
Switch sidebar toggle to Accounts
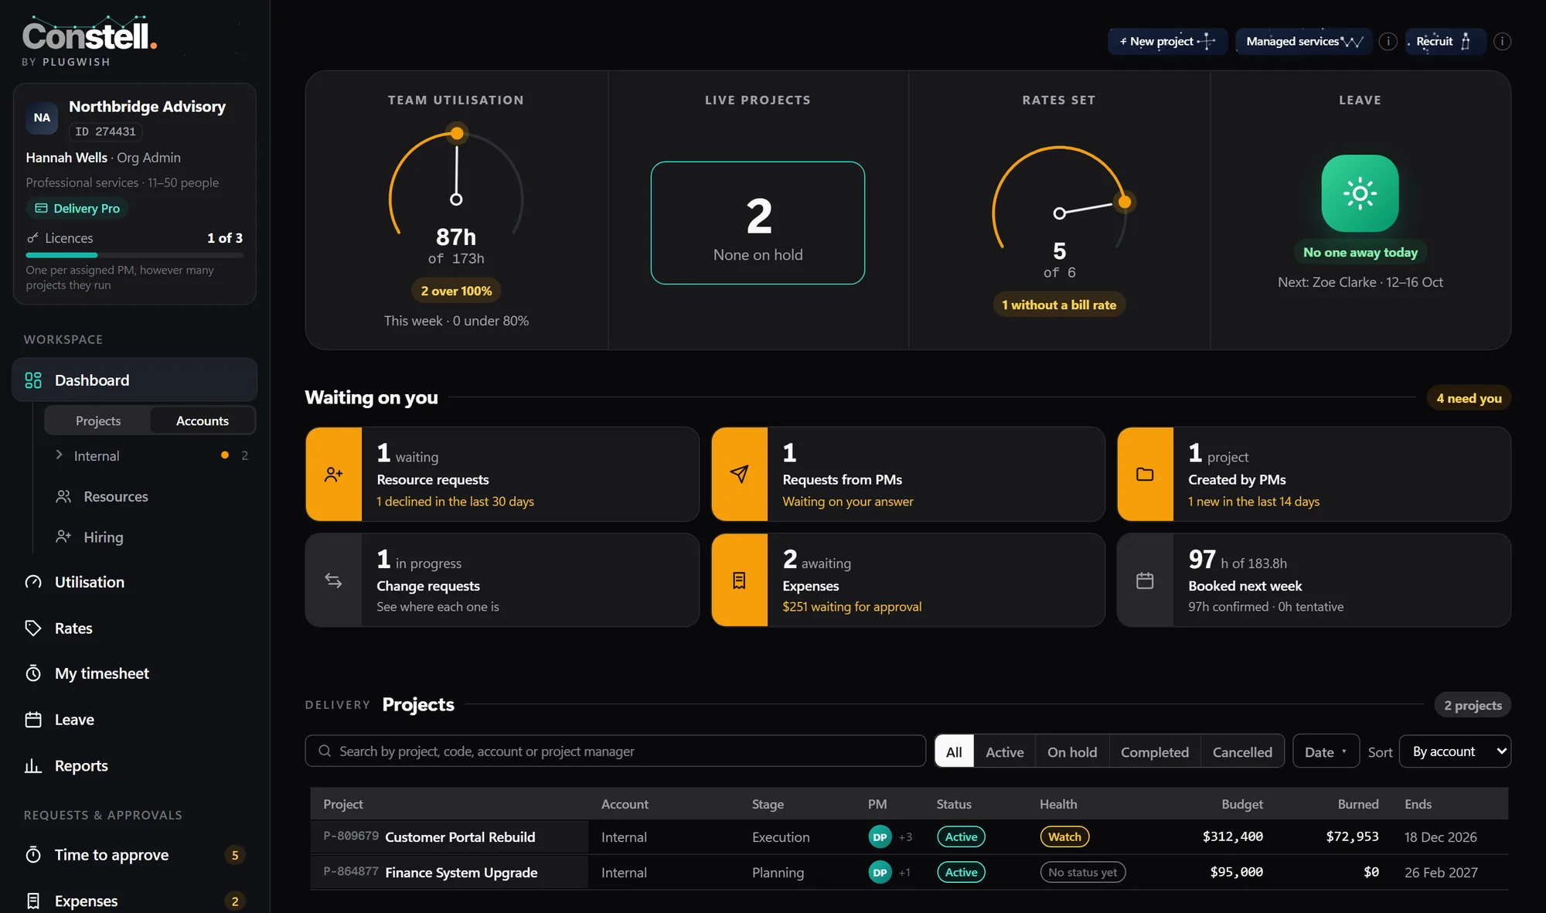pos(203,421)
